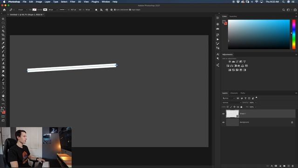
Task: Select the Clone Stamp tool
Action: click(3, 55)
